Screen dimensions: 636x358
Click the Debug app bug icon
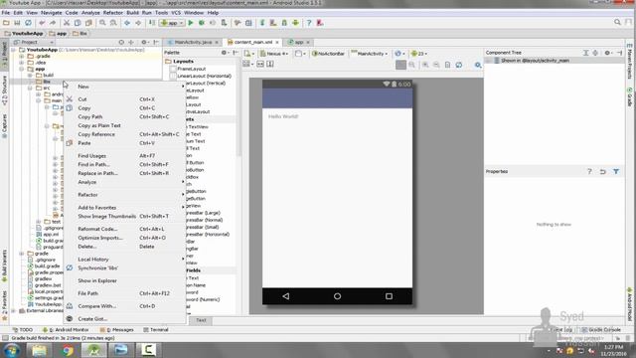(202, 23)
